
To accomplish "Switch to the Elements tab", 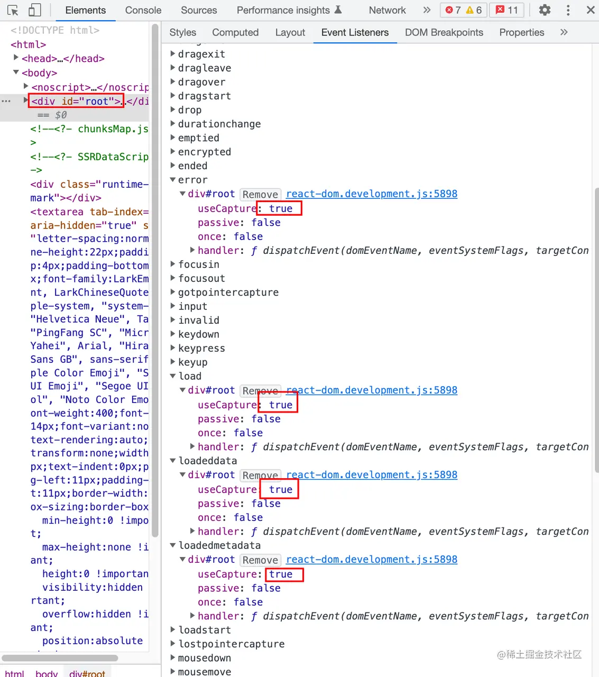I will click(x=85, y=10).
